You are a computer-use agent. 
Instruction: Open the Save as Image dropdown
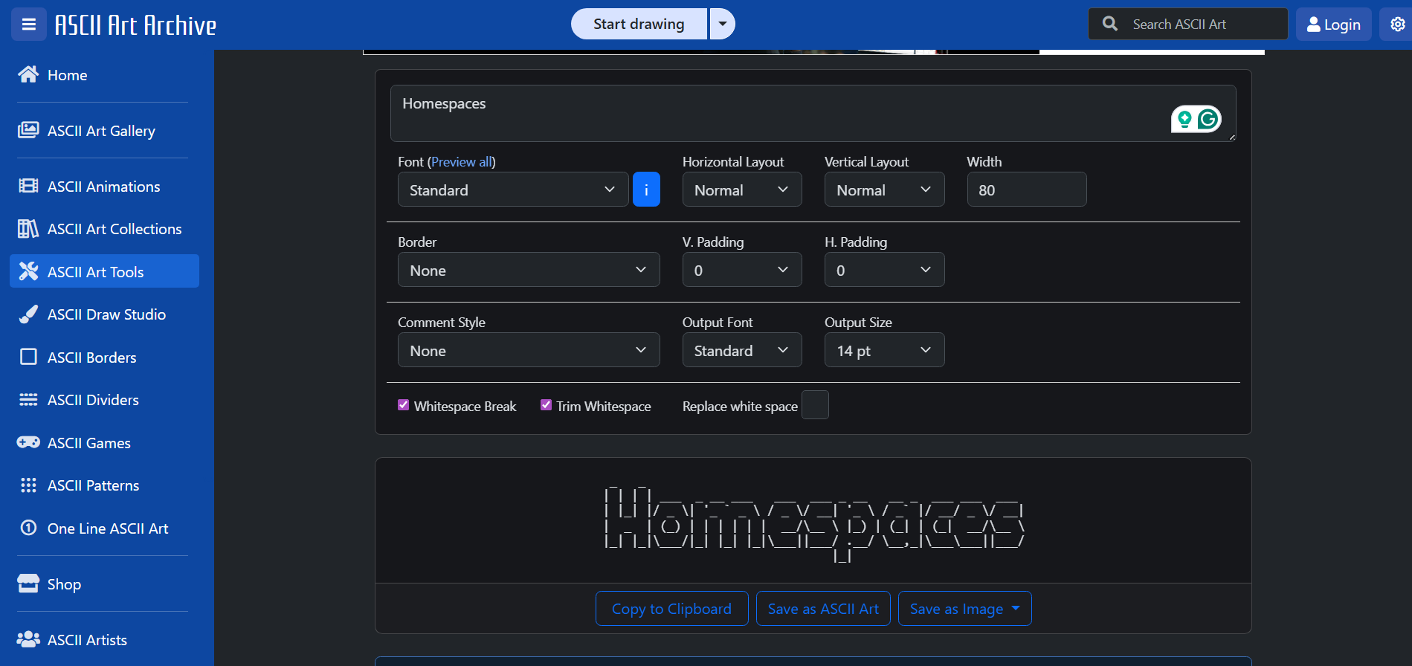(x=964, y=609)
